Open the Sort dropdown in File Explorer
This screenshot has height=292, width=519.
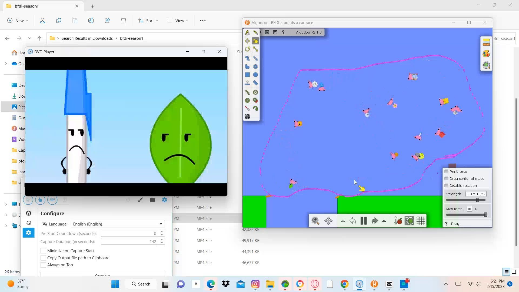pyautogui.click(x=148, y=21)
